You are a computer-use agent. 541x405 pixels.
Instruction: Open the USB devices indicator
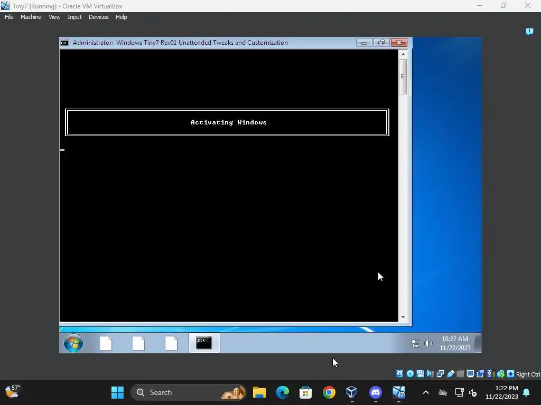click(450, 374)
